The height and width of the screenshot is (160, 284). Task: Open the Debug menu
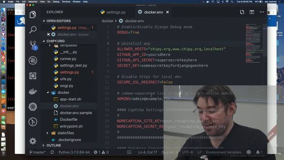pyautogui.click(x=56, y=2)
